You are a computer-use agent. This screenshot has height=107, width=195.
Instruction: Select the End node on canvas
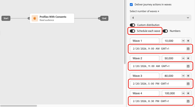104,18
